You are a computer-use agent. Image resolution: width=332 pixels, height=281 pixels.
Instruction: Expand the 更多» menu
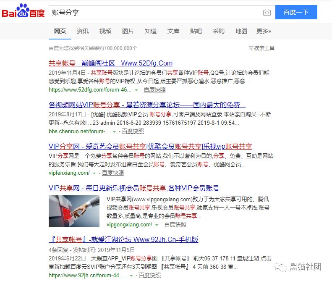(x=264, y=31)
